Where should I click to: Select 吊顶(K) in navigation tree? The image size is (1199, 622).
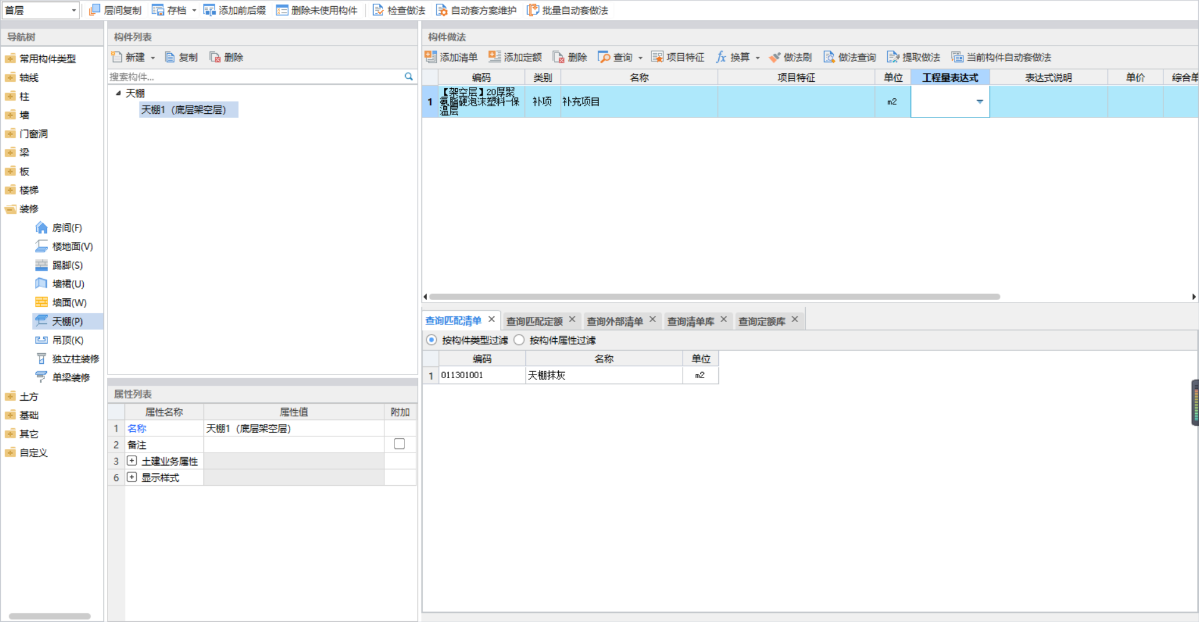pyautogui.click(x=60, y=340)
